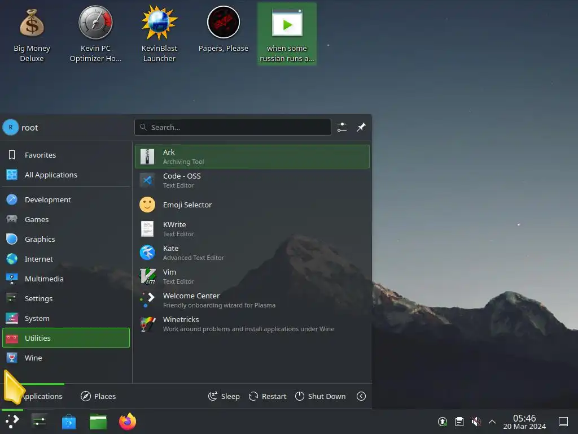Expand more power options arrow
The height and width of the screenshot is (434, 578).
[x=361, y=396]
